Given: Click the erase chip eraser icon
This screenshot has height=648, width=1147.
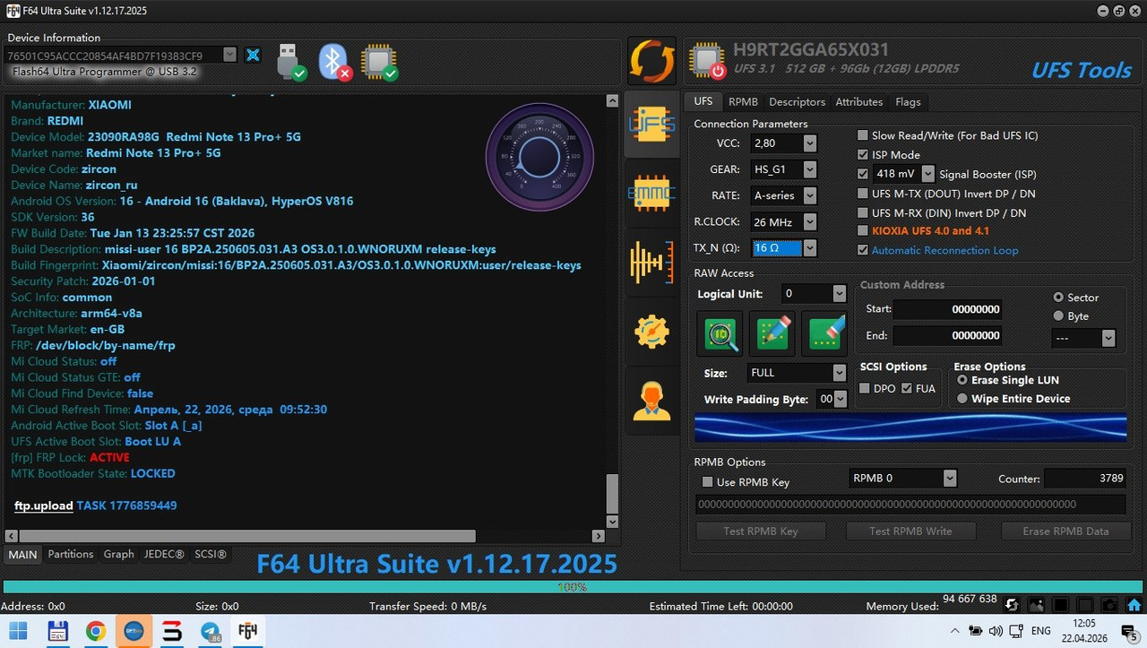Looking at the screenshot, I should (824, 333).
